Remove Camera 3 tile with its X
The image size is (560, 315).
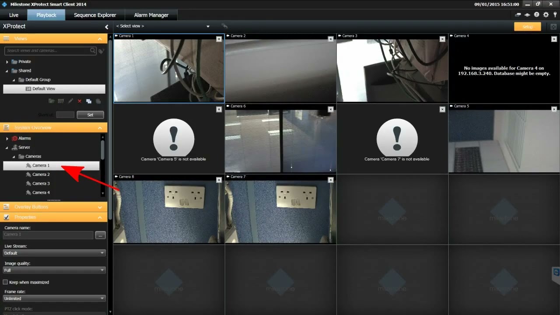click(x=442, y=39)
